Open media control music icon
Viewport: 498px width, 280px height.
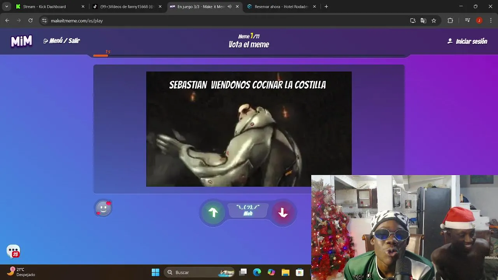coord(468,21)
